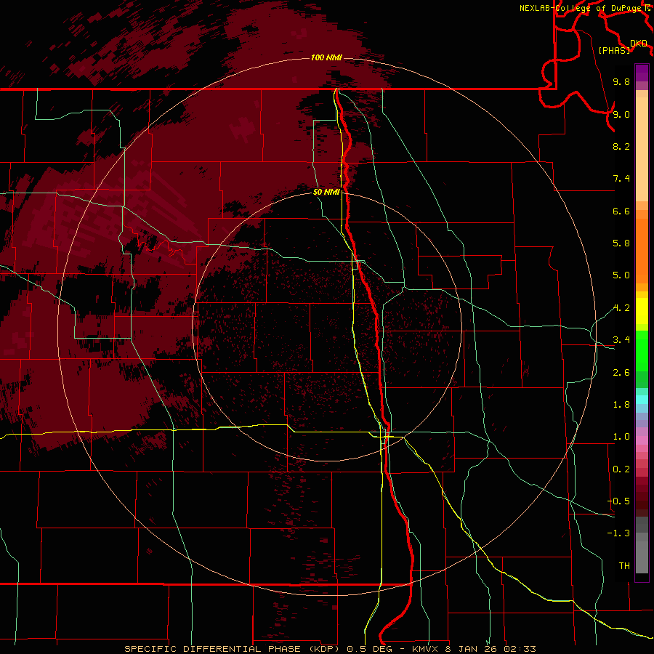Click the 3.4 value on color scale
Viewport: 654px width, 654px height.
tap(621, 340)
